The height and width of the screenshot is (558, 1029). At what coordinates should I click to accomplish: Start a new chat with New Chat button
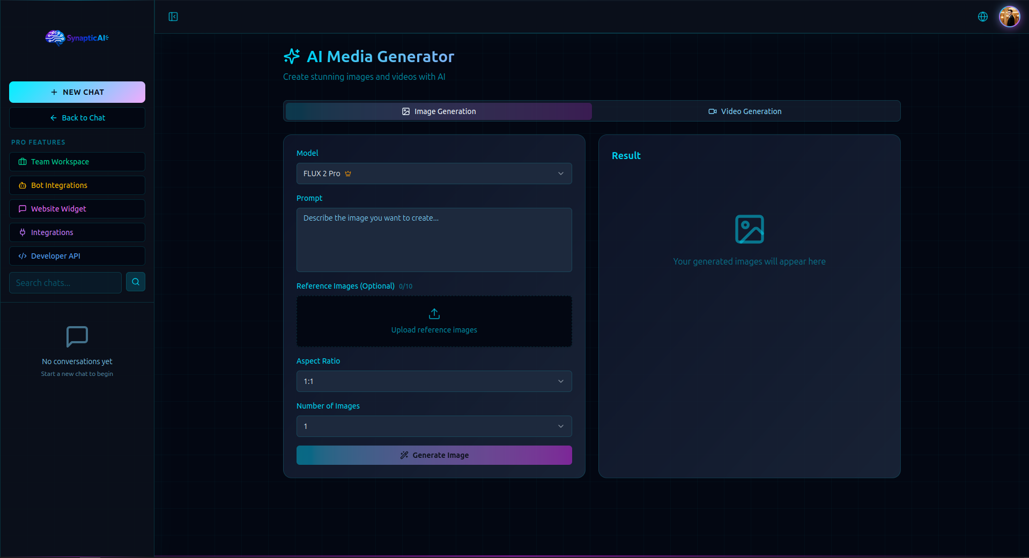(77, 92)
